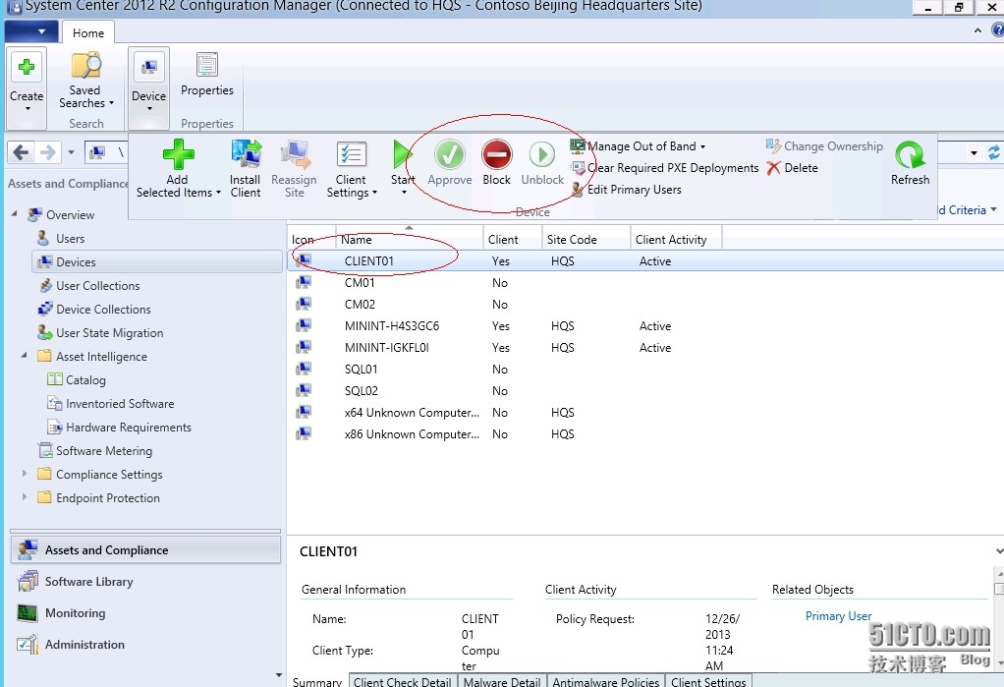The height and width of the screenshot is (687, 1004).
Task: Click the green Start arrow icon
Action: tap(402, 154)
